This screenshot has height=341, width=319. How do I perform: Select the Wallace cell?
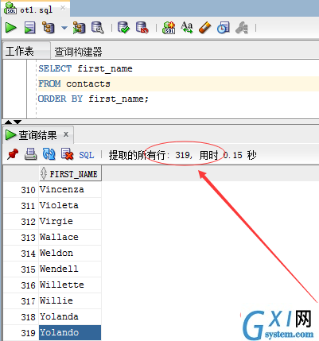70,238
